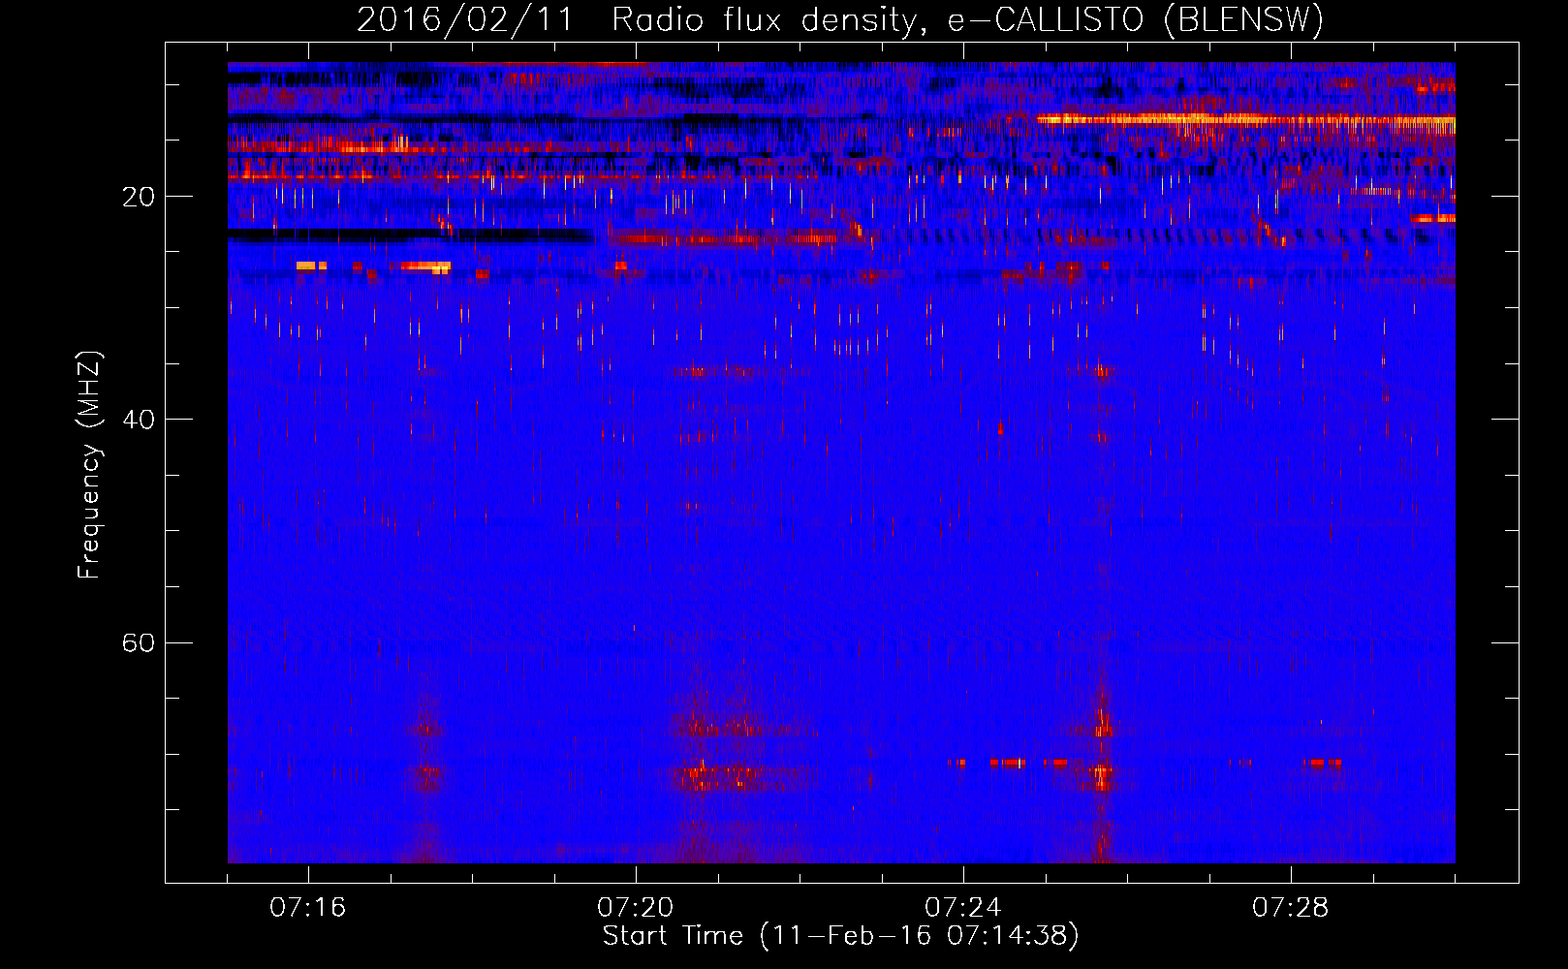This screenshot has height=969, width=1568.
Task: Click the 07:16 time tick label
Action: [307, 908]
